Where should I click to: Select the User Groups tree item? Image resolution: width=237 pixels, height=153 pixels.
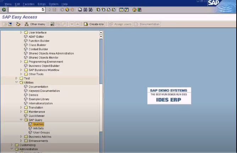click(42, 132)
